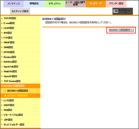This screenshot has height=129, width=139.
Task: Click arrow icon beside リモートパネル設定
Action: click(2, 115)
